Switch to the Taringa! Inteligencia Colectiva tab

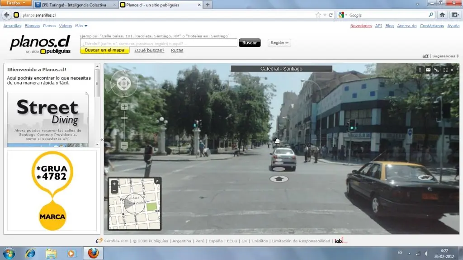76,5
